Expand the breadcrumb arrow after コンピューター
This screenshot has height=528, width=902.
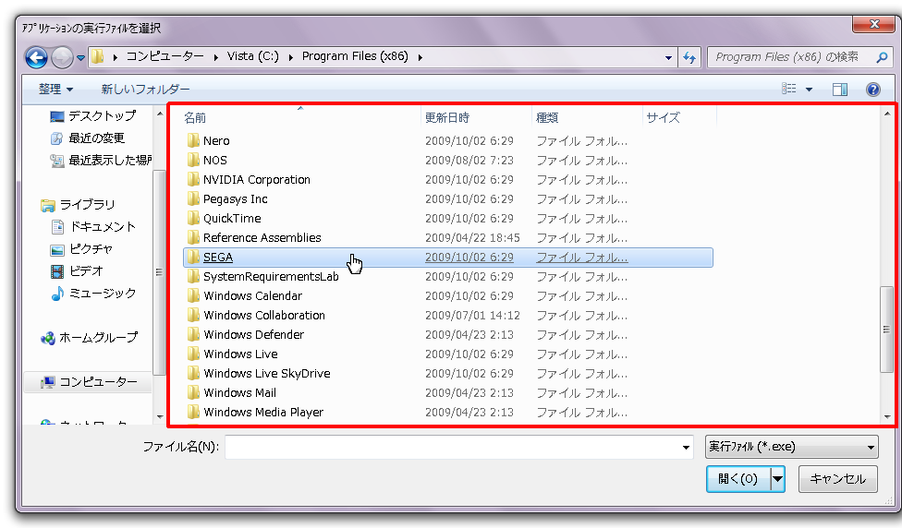point(215,57)
